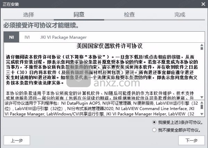Click the paragraph starting 本协议的条款适用于
Viewport: 208px width, 148px height.
tap(100, 96)
